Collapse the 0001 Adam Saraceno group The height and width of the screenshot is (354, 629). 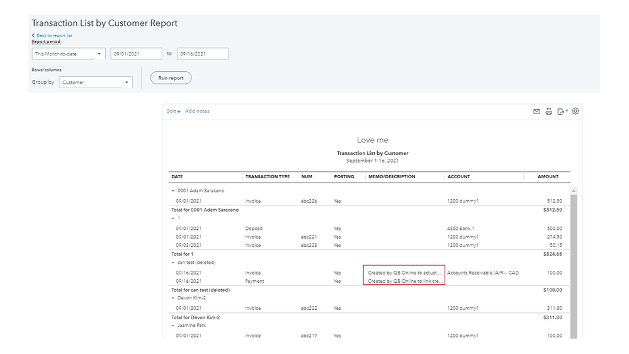tap(173, 190)
